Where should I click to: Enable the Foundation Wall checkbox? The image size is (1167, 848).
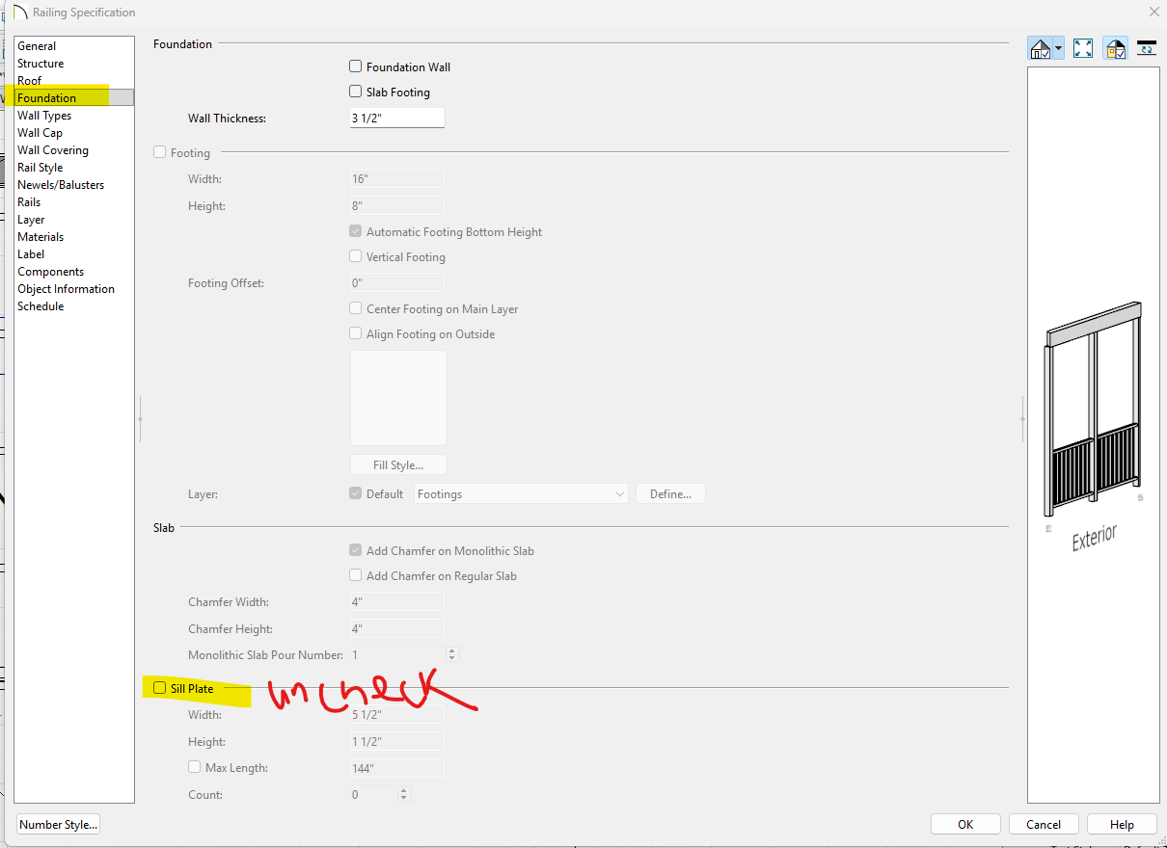(x=356, y=66)
